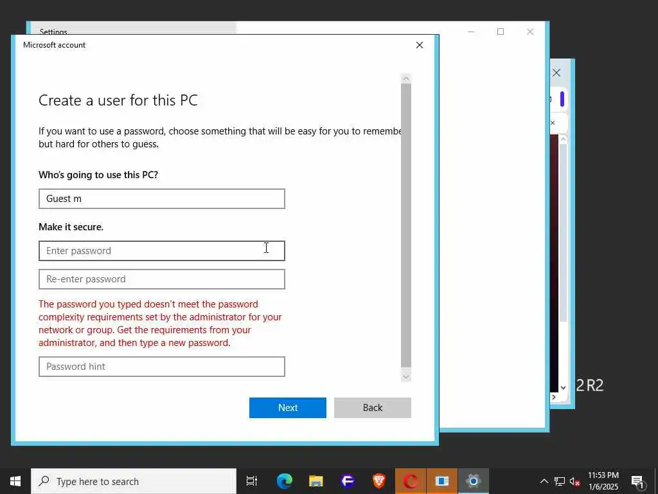Open the network status tray icon
Screen dimensions: 658x494
pyautogui.click(x=560, y=481)
